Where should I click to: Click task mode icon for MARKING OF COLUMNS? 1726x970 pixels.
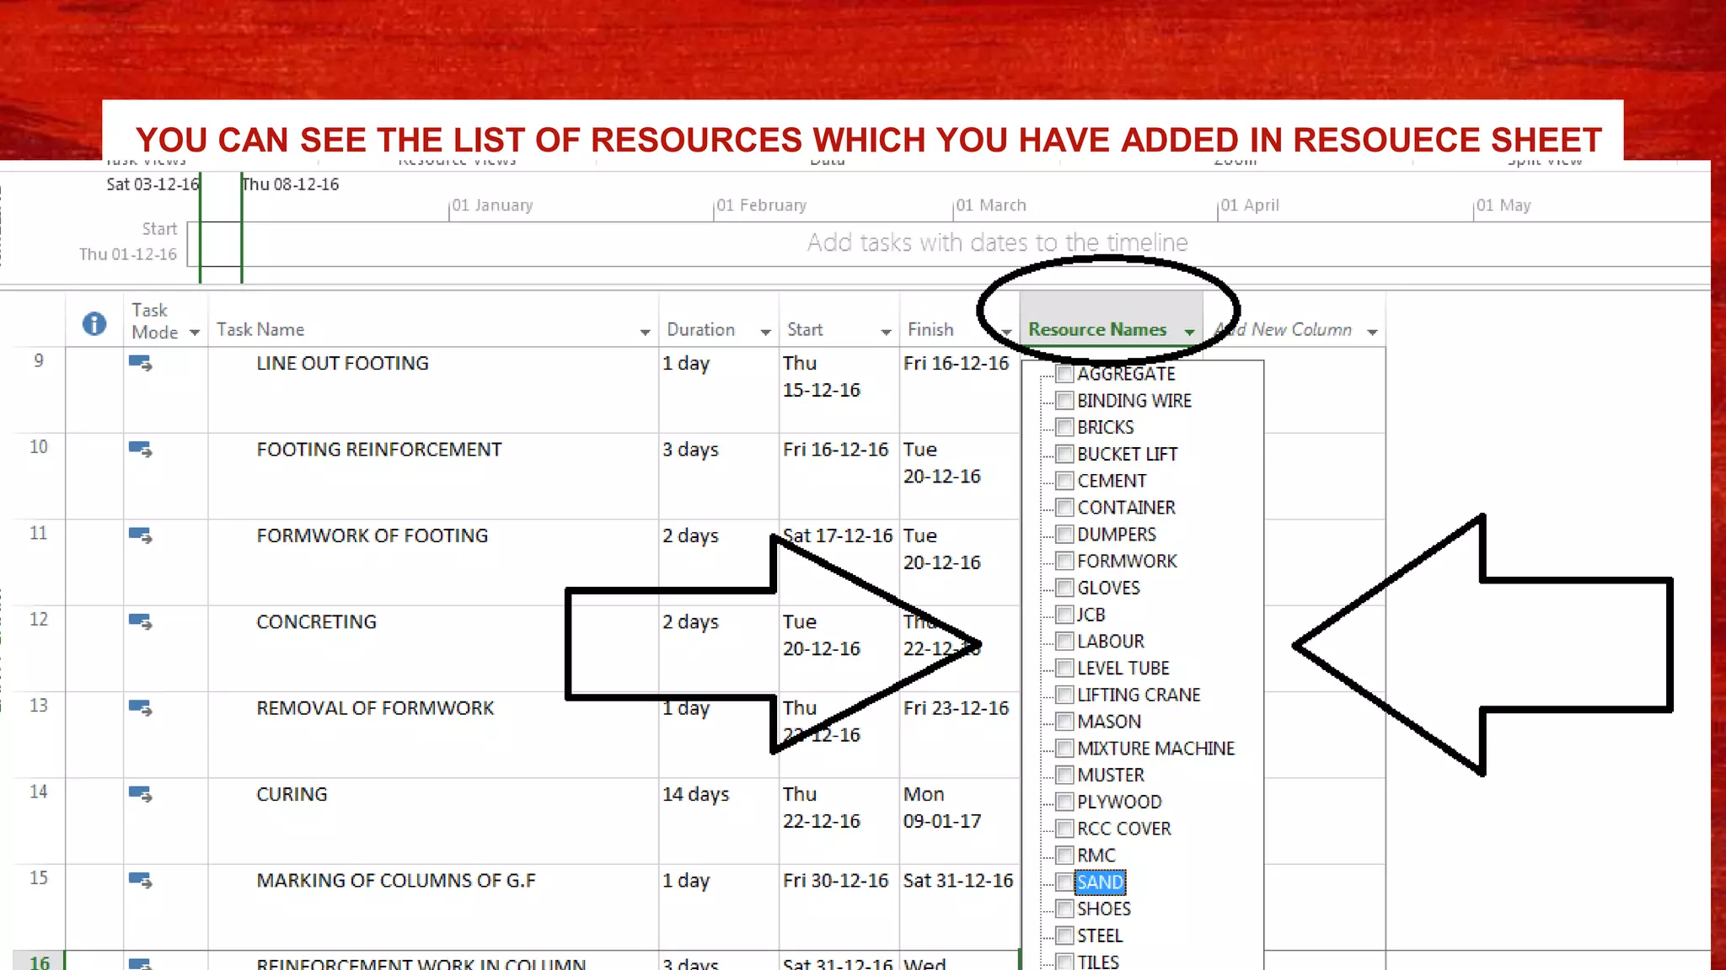140,881
